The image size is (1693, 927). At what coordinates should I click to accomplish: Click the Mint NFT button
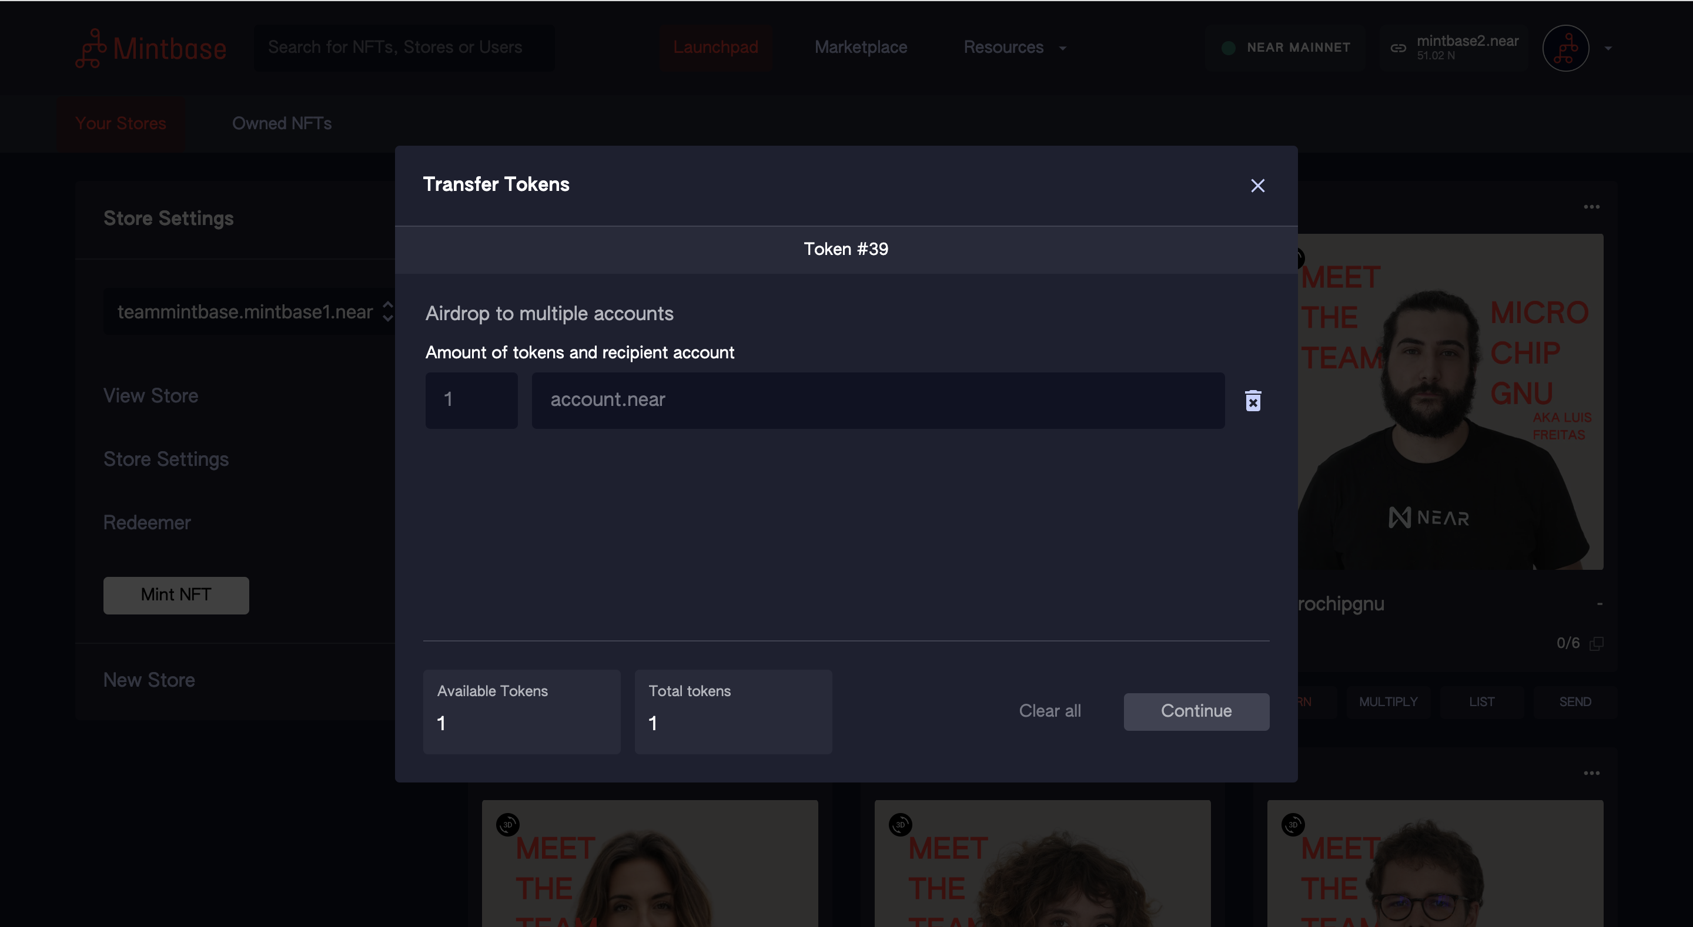coord(176,595)
